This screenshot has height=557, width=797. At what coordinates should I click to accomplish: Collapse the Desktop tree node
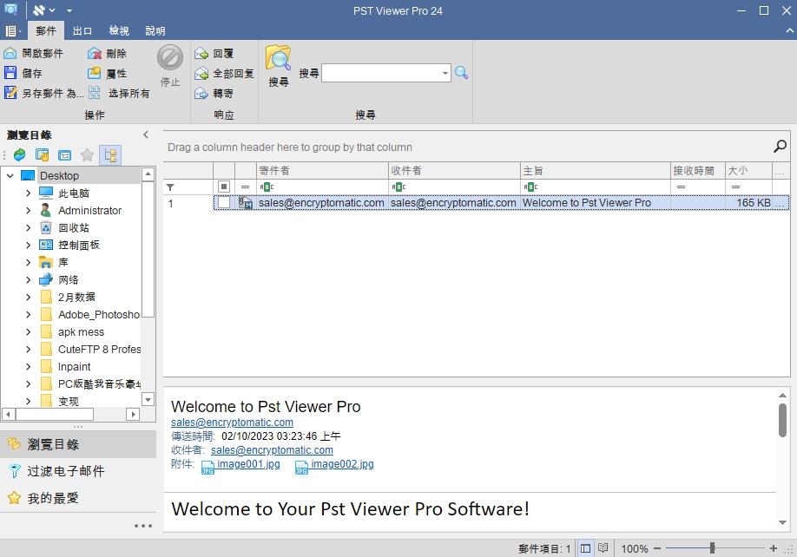click(10, 176)
